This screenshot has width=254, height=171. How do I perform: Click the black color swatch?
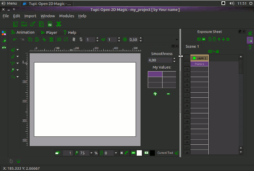pyautogui.click(x=152, y=153)
